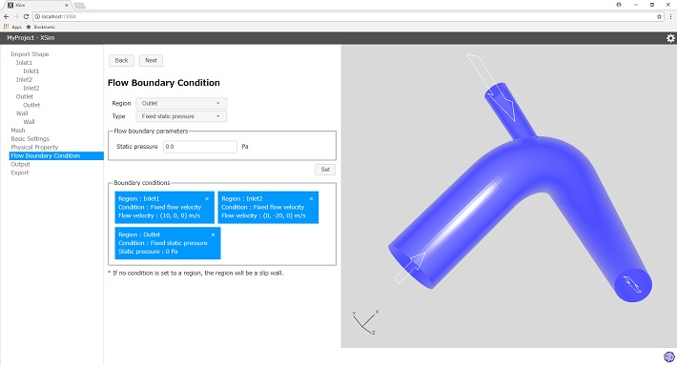Open the Chrome three-dot menu
Screen dimensions: 677x366
[670, 16]
